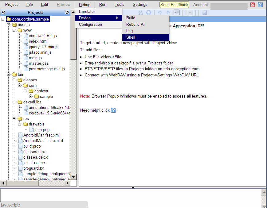Open the File menu
Image resolution: width=267 pixels, height=208 pixels.
(29, 4)
